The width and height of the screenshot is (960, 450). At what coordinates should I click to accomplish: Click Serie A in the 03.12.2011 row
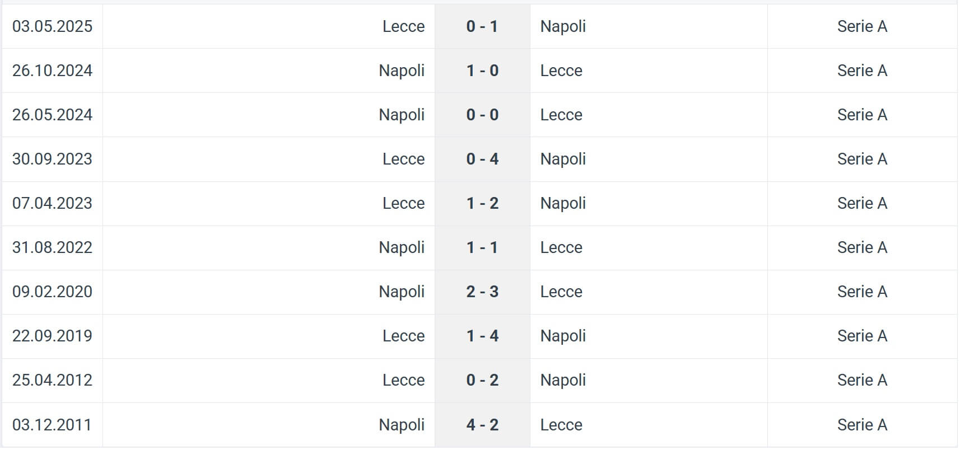(861, 425)
